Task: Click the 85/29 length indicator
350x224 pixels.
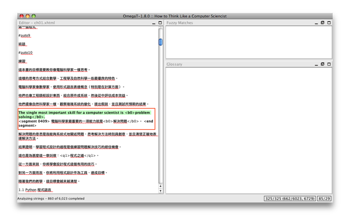Action: (x=324, y=199)
